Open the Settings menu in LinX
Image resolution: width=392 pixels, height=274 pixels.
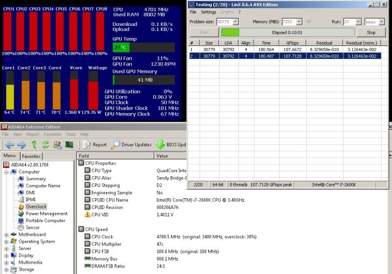(x=208, y=12)
